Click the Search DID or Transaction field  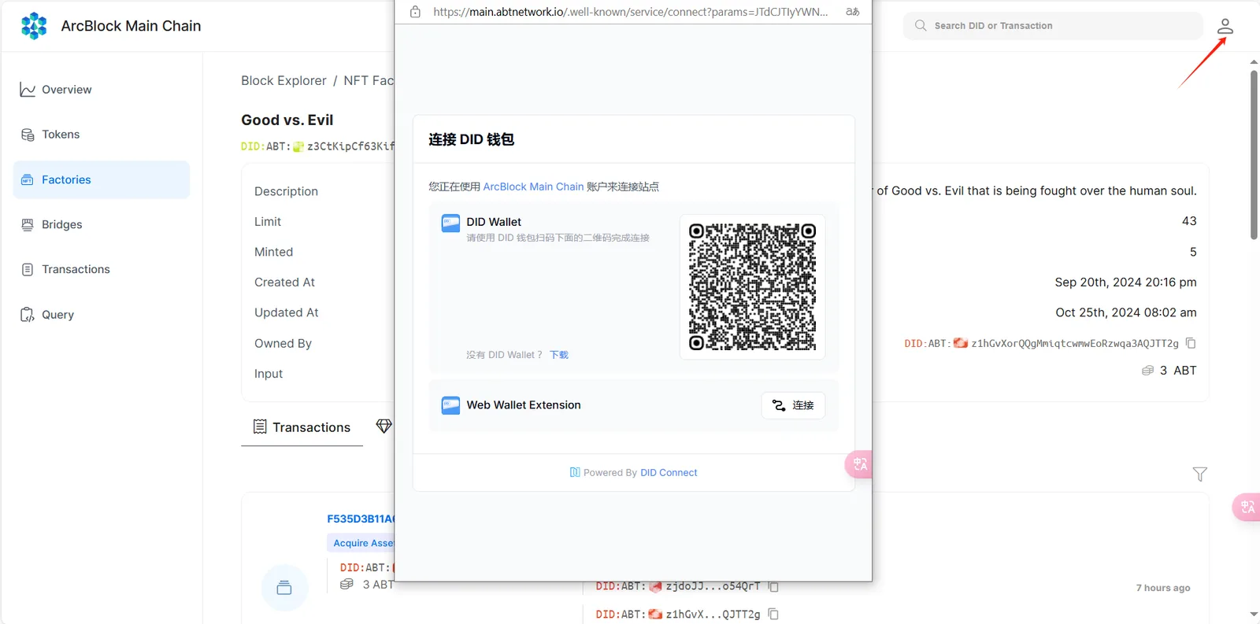pyautogui.click(x=1053, y=26)
